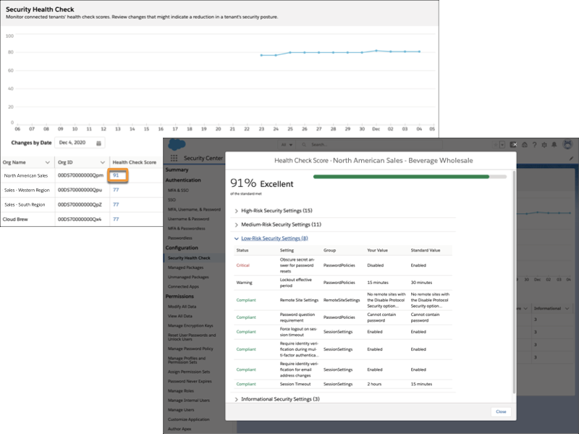Select SSO sidebar item

click(x=172, y=200)
